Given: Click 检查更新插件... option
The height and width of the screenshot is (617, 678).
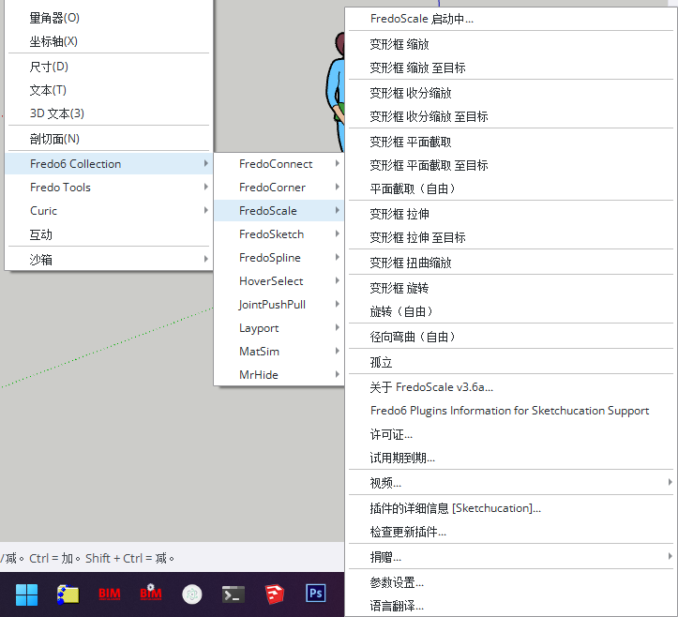Looking at the screenshot, I should coord(408,533).
